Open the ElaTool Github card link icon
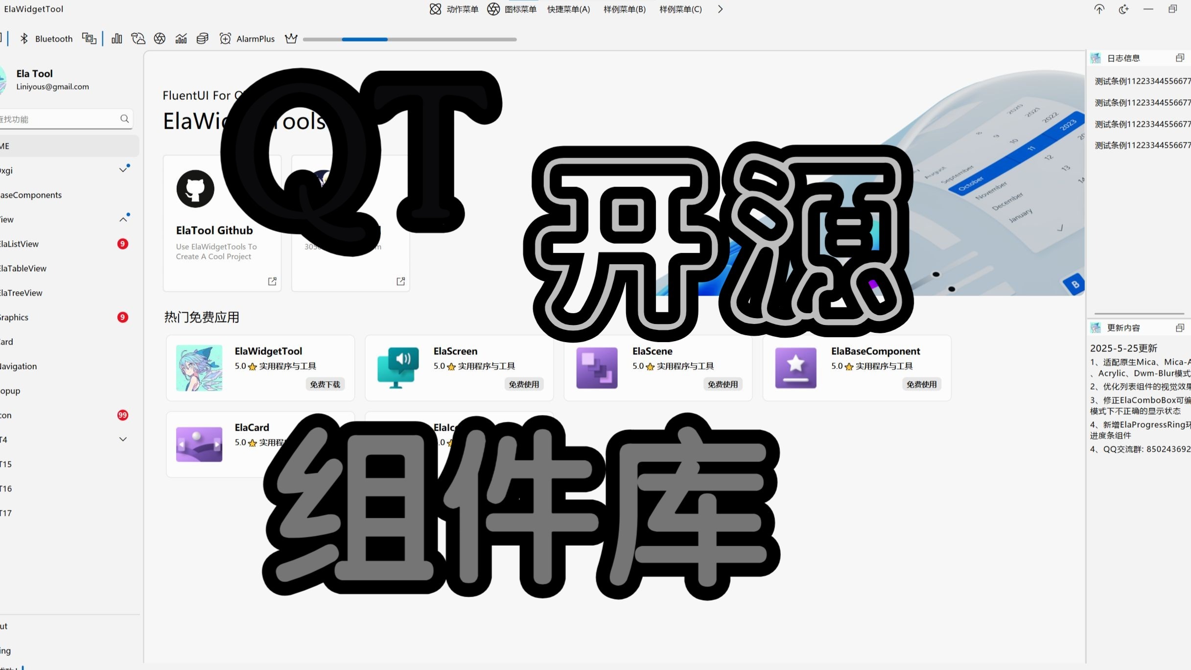 click(x=272, y=281)
